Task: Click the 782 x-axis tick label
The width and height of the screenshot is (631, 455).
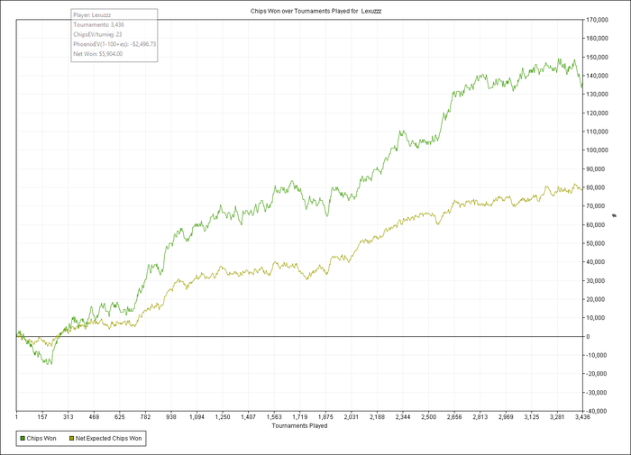Action: pyautogui.click(x=145, y=417)
